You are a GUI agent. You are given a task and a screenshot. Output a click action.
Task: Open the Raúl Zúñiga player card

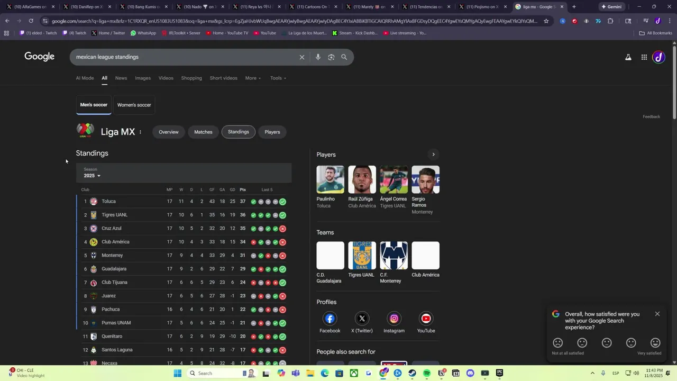click(362, 187)
